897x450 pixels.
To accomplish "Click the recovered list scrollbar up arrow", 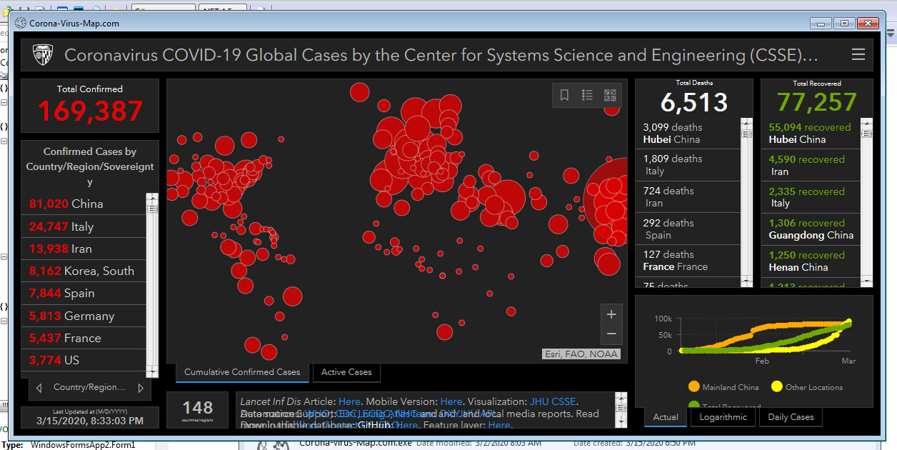I will [867, 124].
